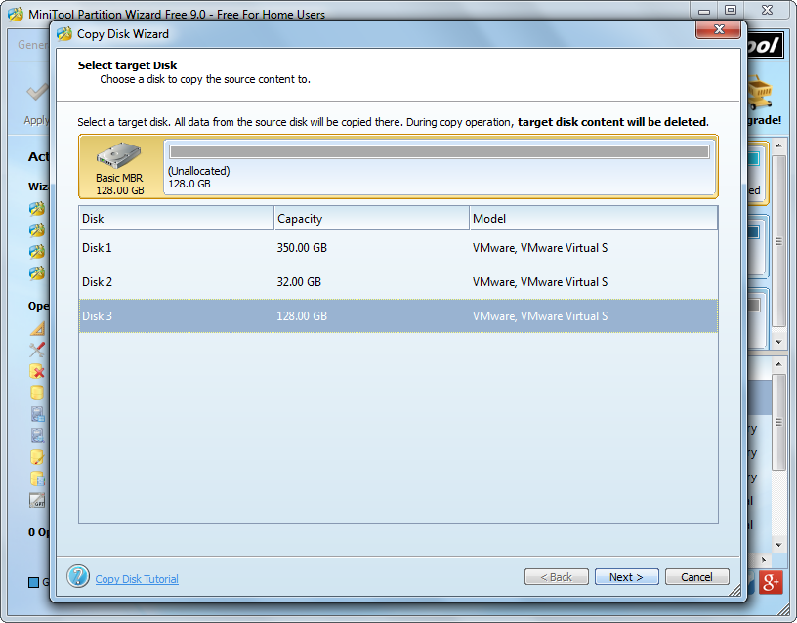Click the plain yellow disk cylinder sidebar icon
The width and height of the screenshot is (797, 623).
click(x=36, y=393)
